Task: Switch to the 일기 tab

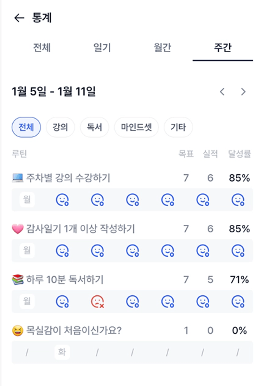Action: pyautogui.click(x=102, y=48)
